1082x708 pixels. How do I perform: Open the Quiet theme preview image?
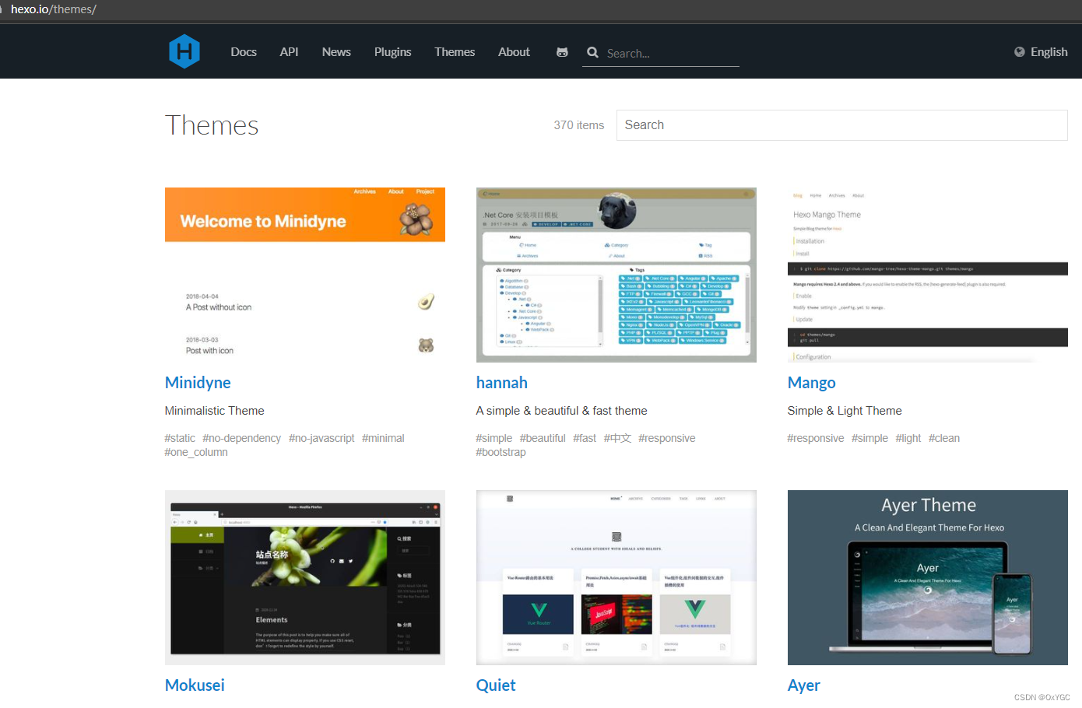click(x=617, y=577)
